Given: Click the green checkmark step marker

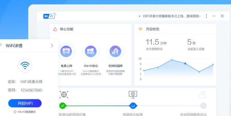Looking at the screenshot, I should click(x=63, y=106).
